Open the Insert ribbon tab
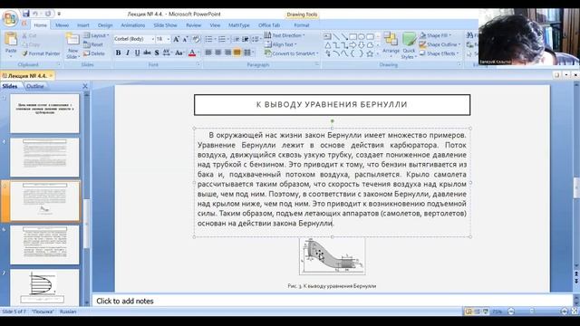Image resolution: width=580 pixels, height=326 pixels. click(83, 25)
